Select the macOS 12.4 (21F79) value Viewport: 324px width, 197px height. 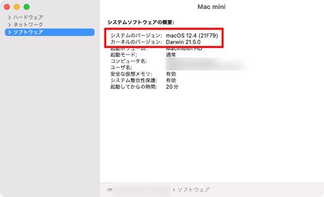[x=192, y=35]
